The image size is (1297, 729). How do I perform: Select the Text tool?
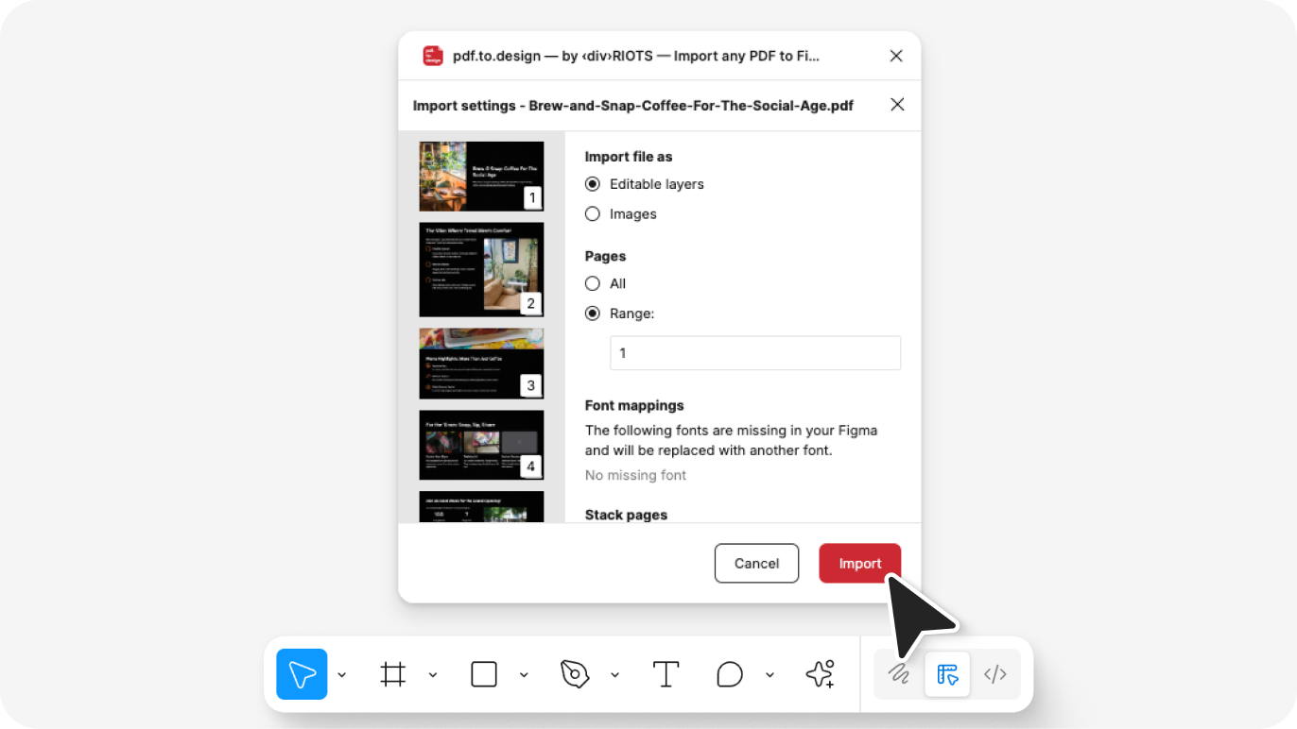[666, 674]
